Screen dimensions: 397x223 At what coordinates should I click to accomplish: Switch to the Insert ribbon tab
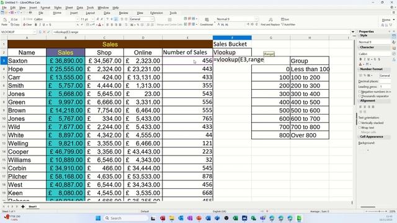point(74,12)
